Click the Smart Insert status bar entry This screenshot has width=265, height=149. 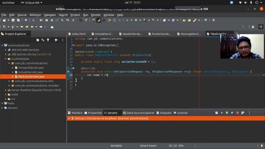click(148, 146)
